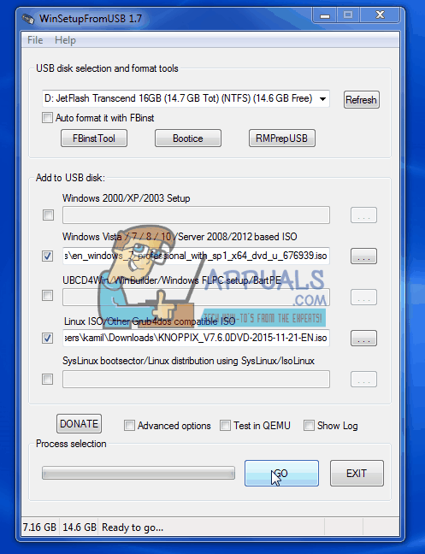Launch Bootice
This screenshot has width=425, height=554.
[188, 138]
